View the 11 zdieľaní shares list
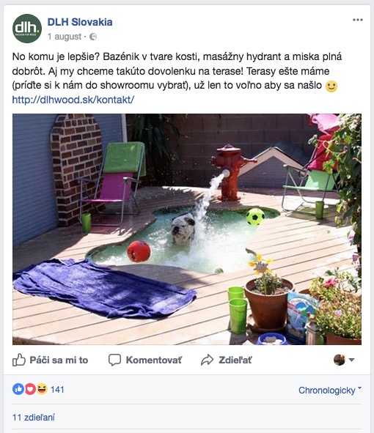Screen dimensions: 374x433 click(x=34, y=418)
